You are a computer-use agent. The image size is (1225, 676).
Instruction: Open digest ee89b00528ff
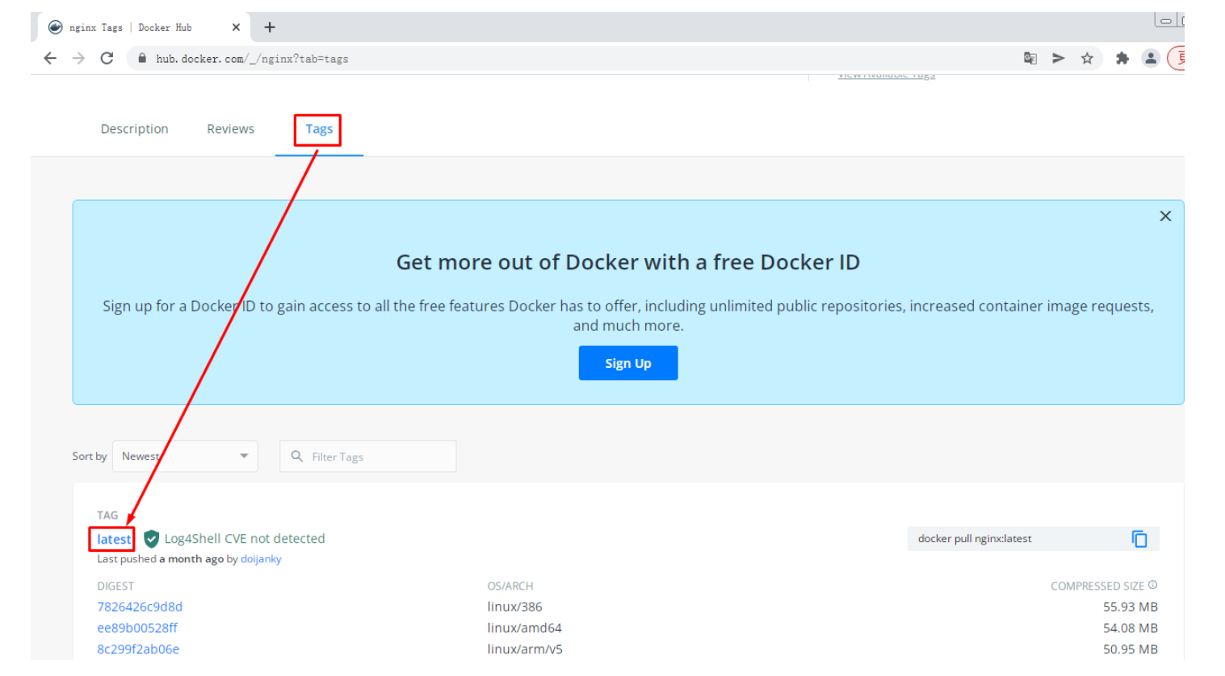pyautogui.click(x=137, y=628)
